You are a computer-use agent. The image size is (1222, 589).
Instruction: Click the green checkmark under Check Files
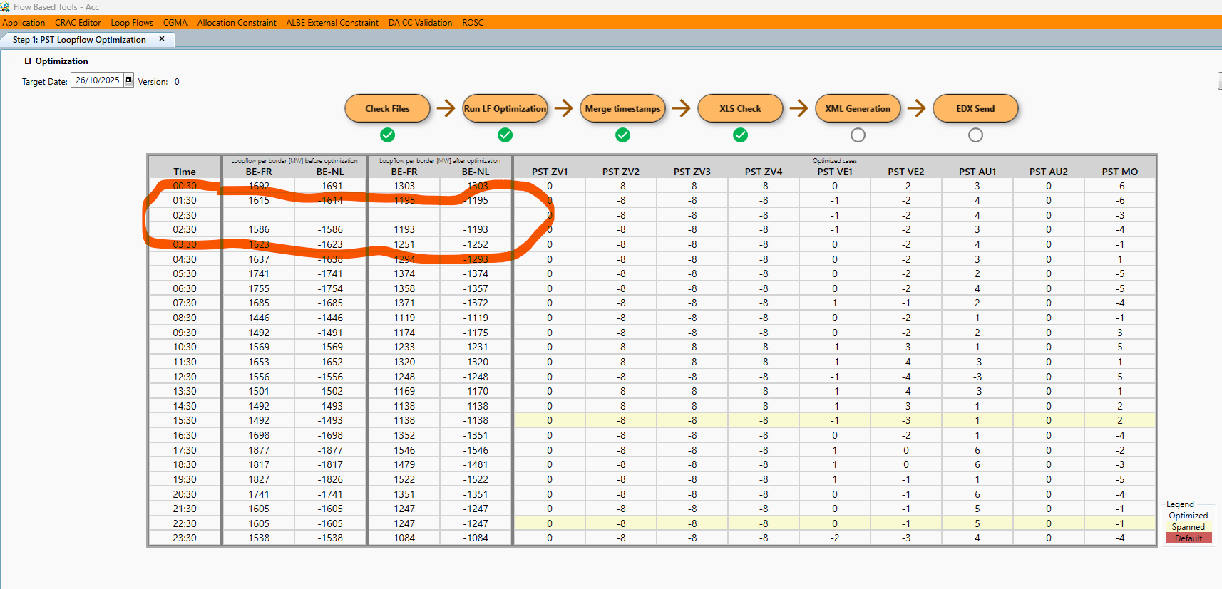point(387,135)
